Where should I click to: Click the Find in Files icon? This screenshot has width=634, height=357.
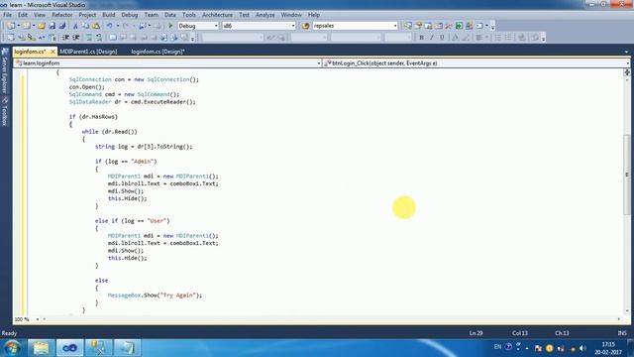tap(306, 26)
